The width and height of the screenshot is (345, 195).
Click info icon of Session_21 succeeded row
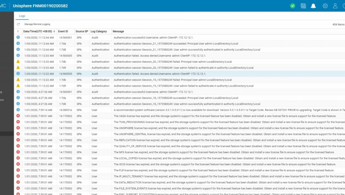(18, 44)
